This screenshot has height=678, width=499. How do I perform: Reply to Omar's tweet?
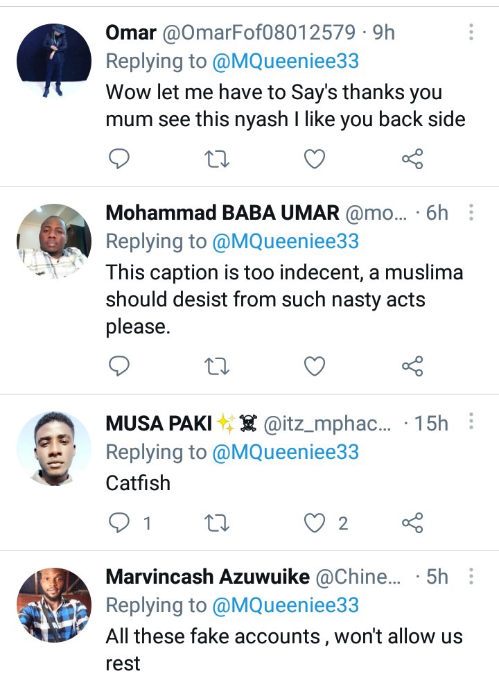pos(118,159)
